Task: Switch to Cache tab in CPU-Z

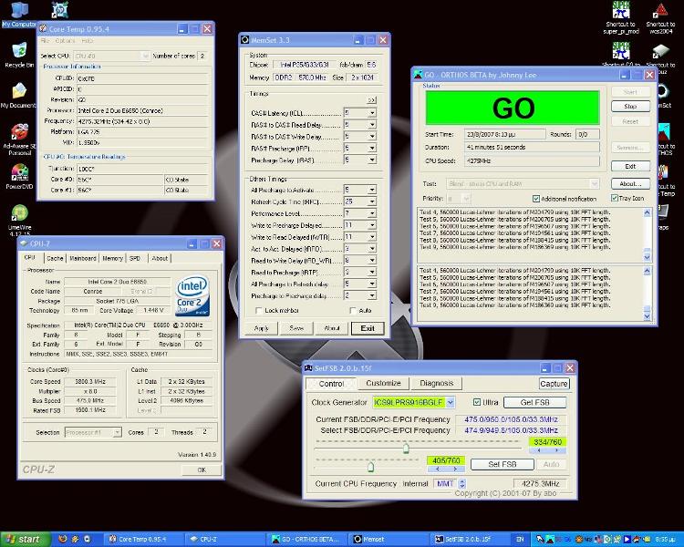Action: [x=55, y=258]
